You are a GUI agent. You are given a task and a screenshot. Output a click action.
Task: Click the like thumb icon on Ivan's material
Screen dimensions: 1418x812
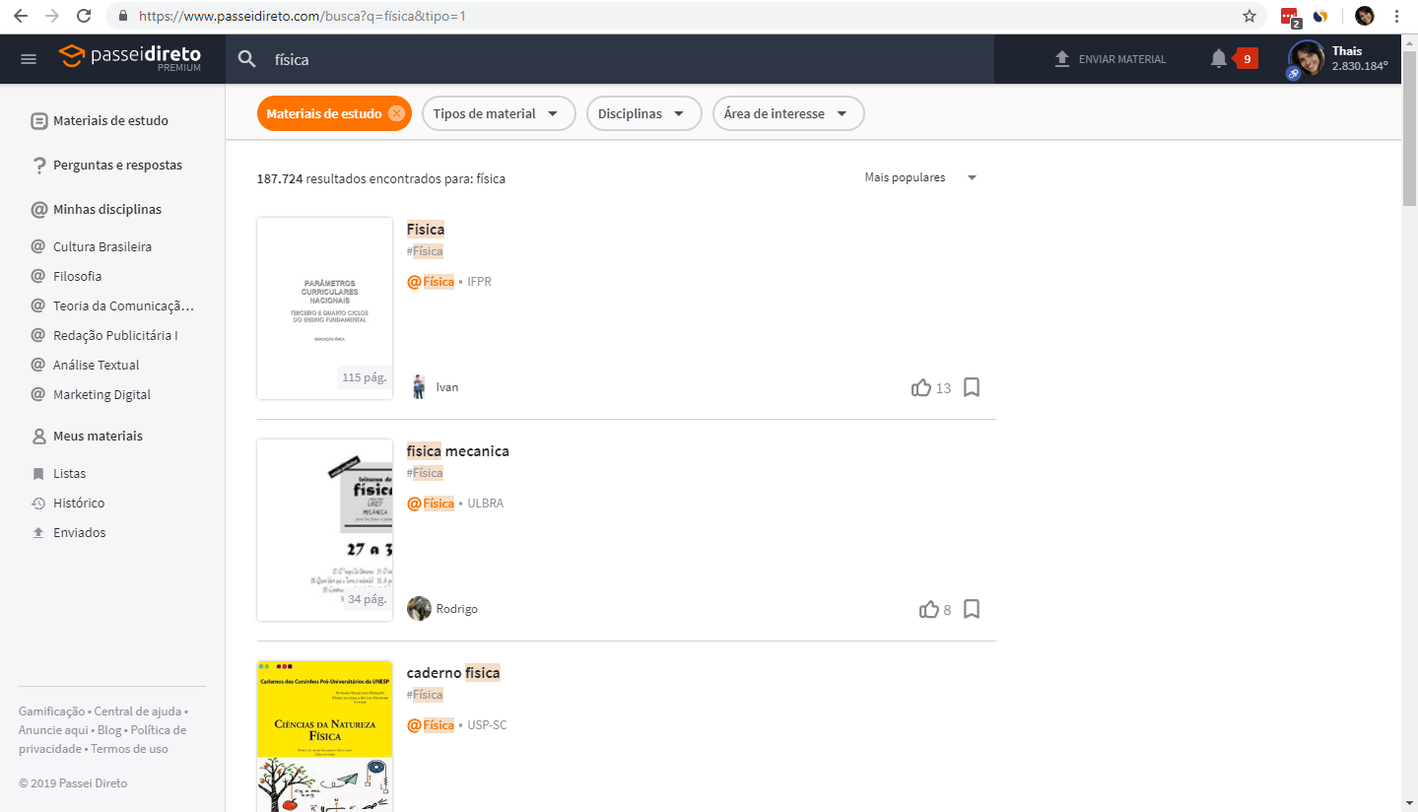921,387
